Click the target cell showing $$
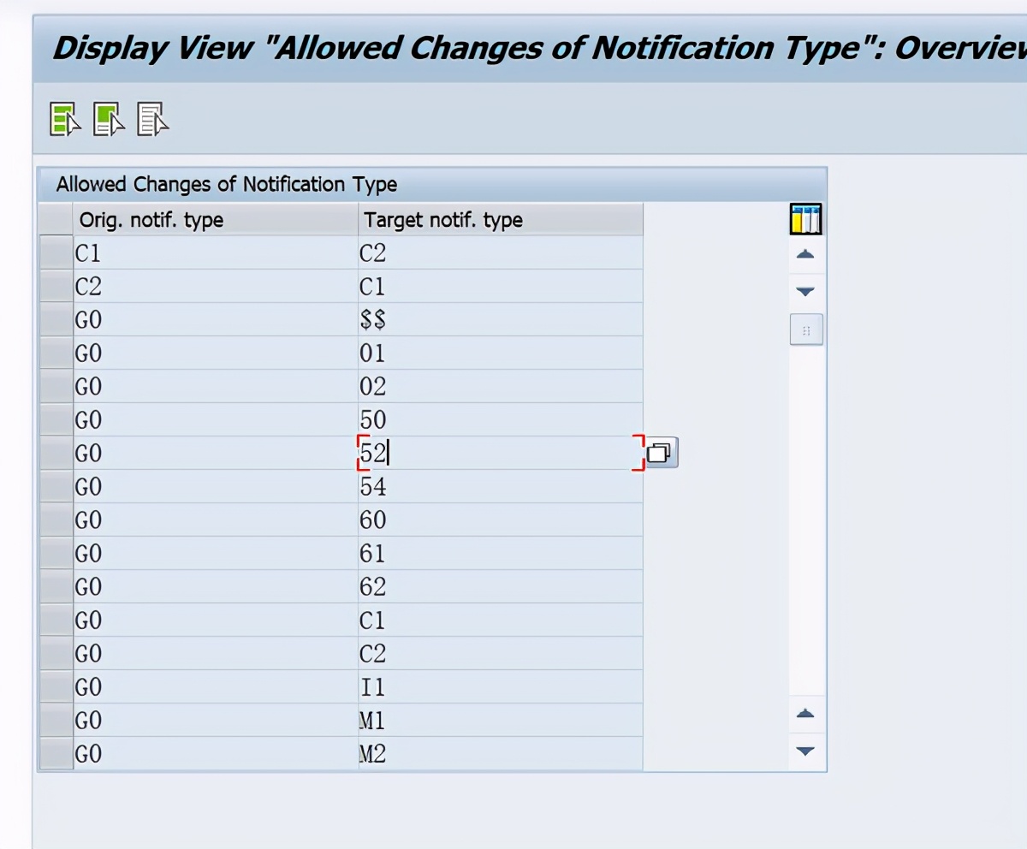Viewport: 1027px width, 849px height. coord(501,320)
